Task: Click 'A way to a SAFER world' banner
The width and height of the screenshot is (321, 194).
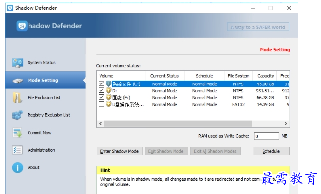Action: click(258, 27)
